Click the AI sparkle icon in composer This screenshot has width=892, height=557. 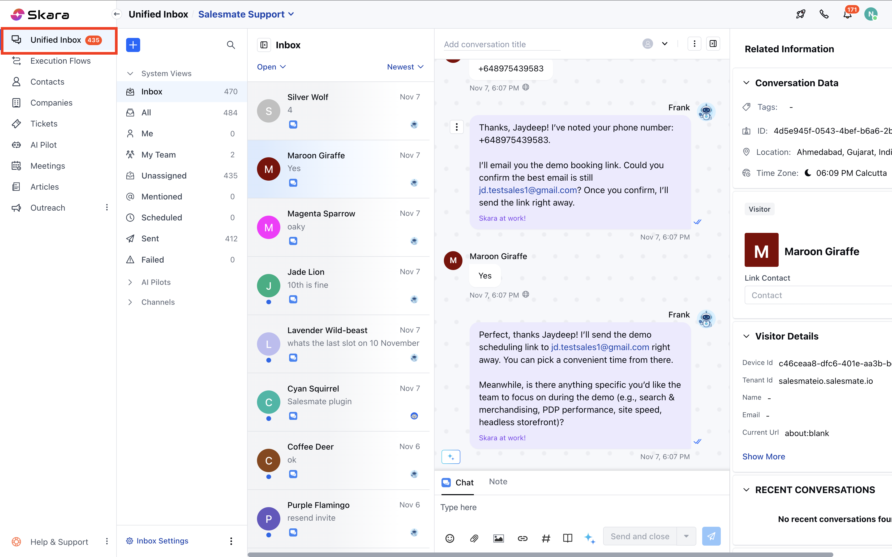pyautogui.click(x=589, y=538)
